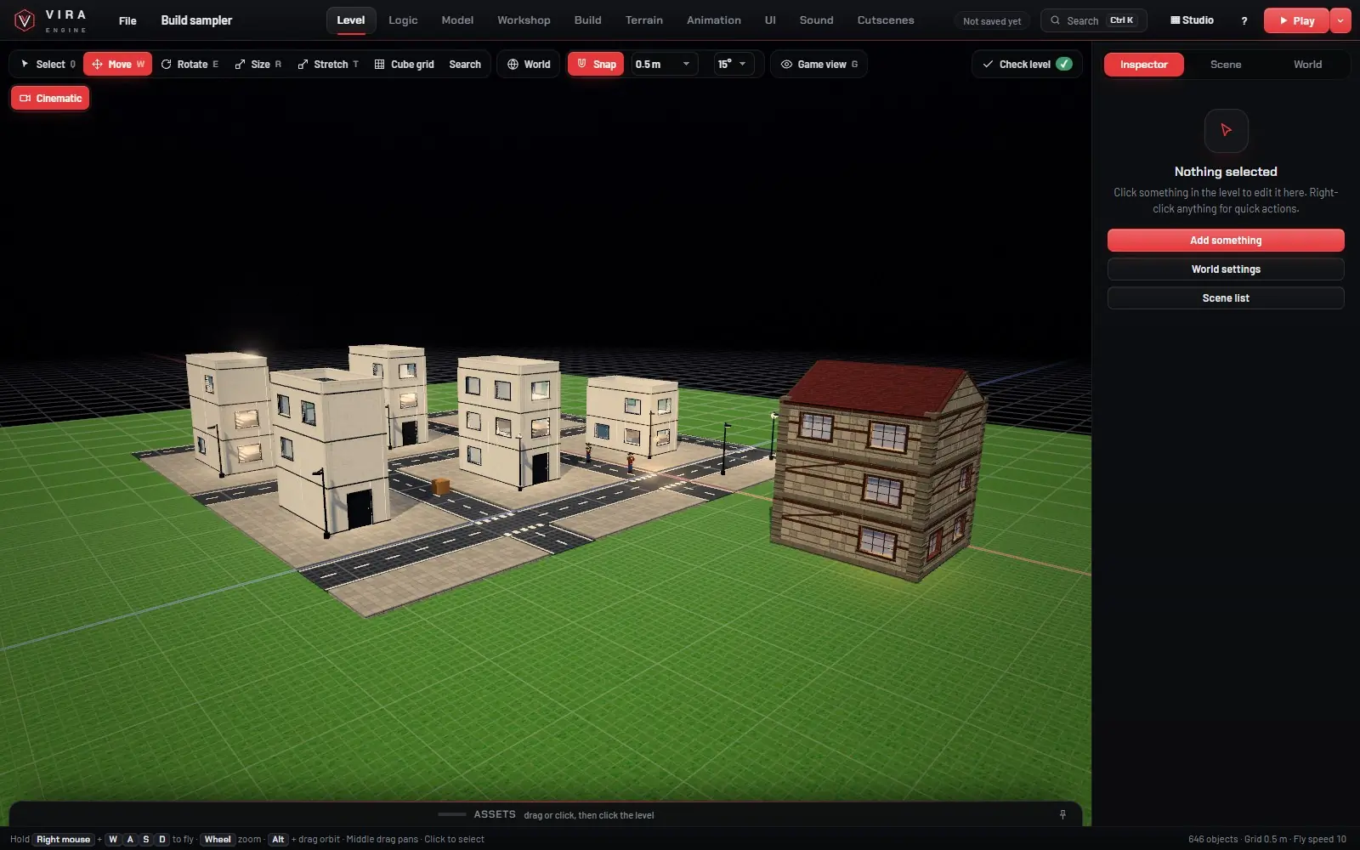Click the Add something button
This screenshot has width=1360, height=850.
[1225, 241]
